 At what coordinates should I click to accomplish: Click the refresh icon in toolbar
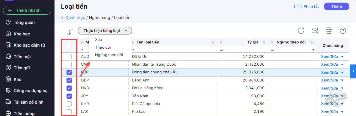click(301, 31)
